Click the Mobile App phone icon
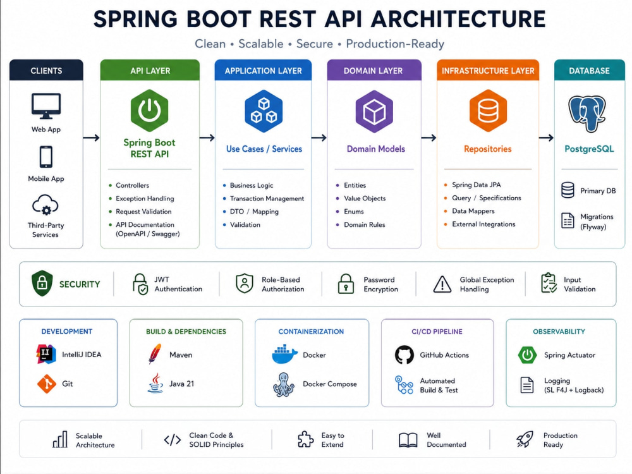This screenshot has width=632, height=474. pyautogui.click(x=46, y=157)
